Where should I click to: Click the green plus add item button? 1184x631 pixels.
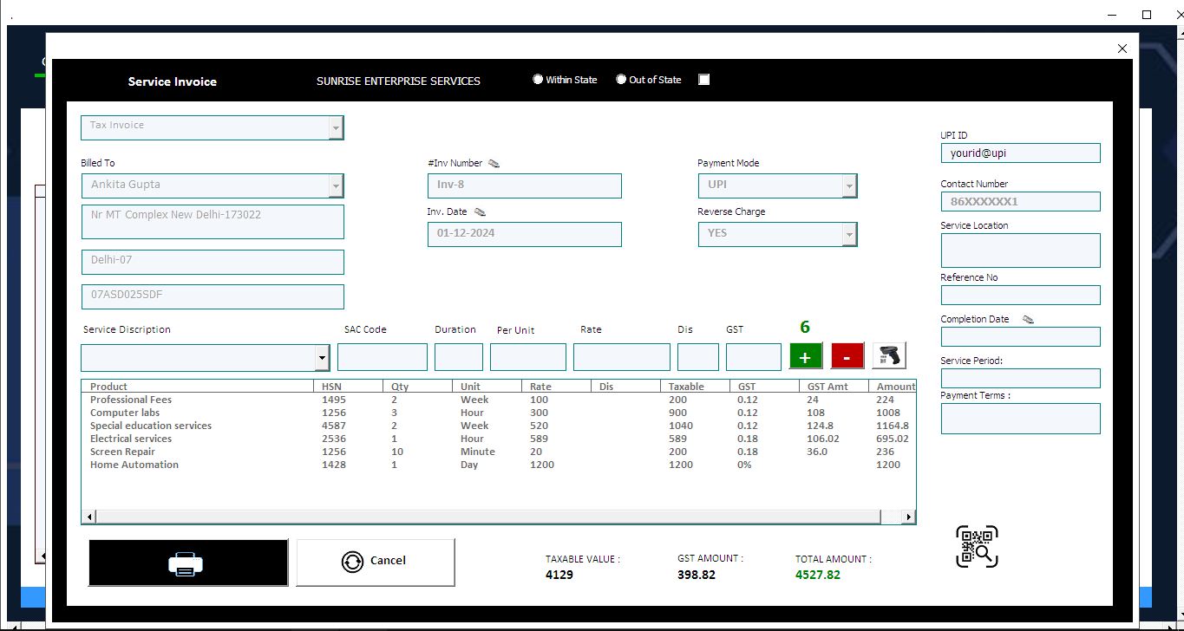pos(805,356)
